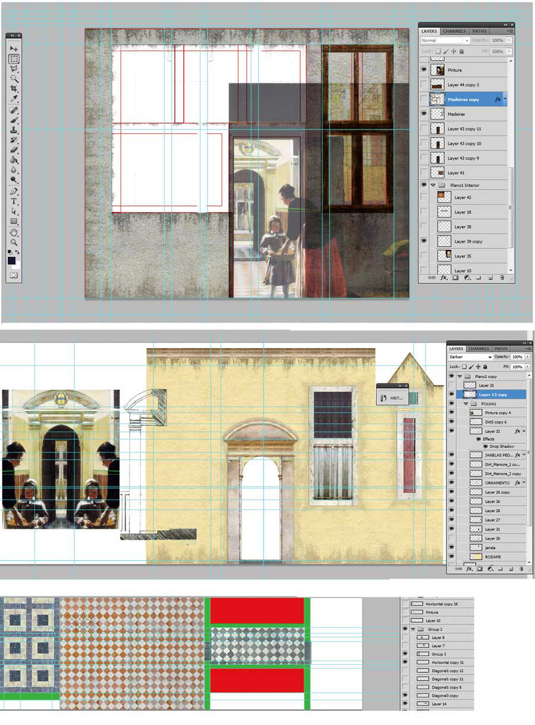The height and width of the screenshot is (725, 535).
Task: Delete layer using trash icon in top Layers panel
Action: [x=502, y=277]
